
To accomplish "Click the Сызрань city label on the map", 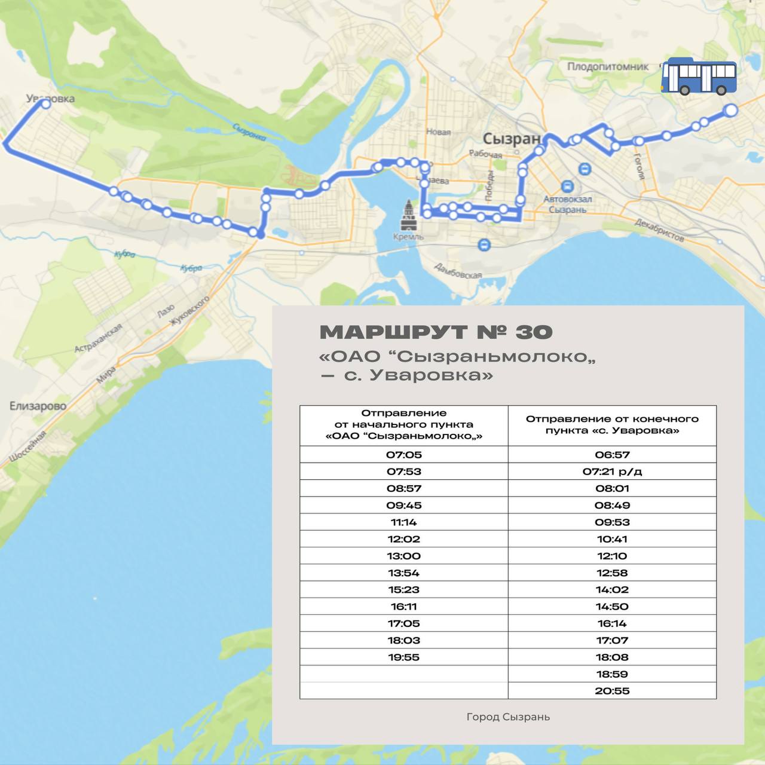I will 511,139.
